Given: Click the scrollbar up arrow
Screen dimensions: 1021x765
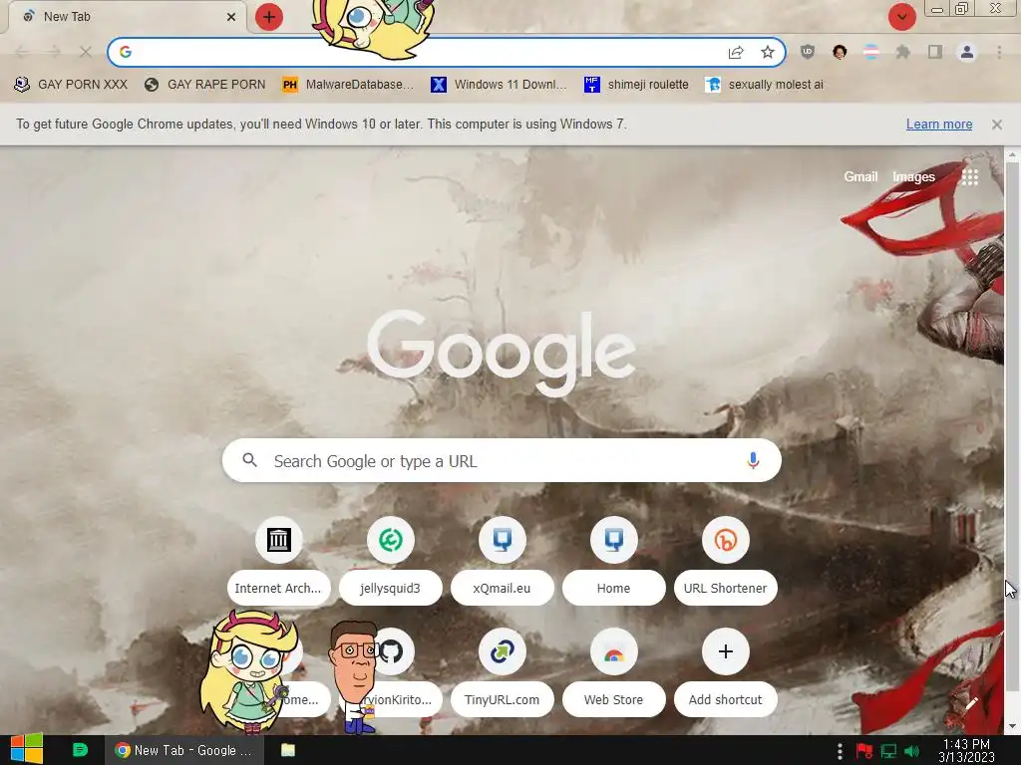Looking at the screenshot, I should pos(1012,154).
